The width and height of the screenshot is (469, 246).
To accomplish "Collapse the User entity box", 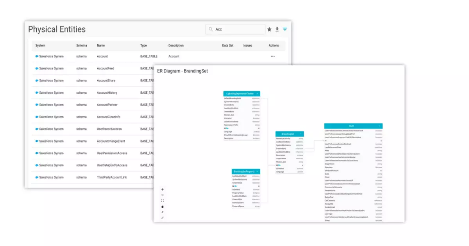I will (x=379, y=126).
